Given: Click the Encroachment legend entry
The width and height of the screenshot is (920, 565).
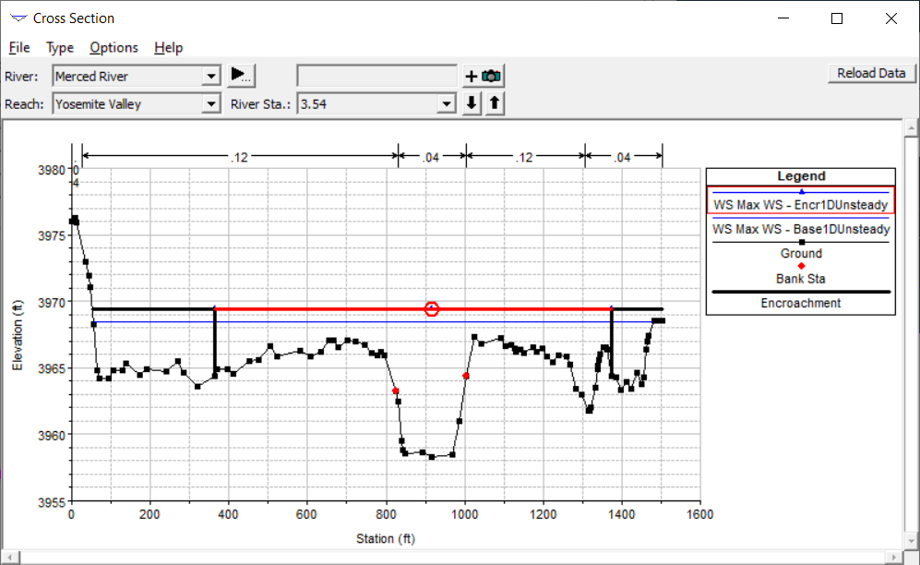Looking at the screenshot, I should tap(801, 303).
